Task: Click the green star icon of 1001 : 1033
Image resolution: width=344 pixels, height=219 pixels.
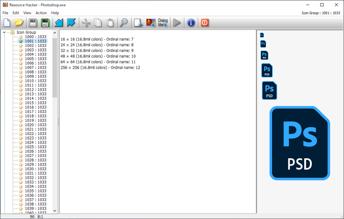Action: click(21, 41)
